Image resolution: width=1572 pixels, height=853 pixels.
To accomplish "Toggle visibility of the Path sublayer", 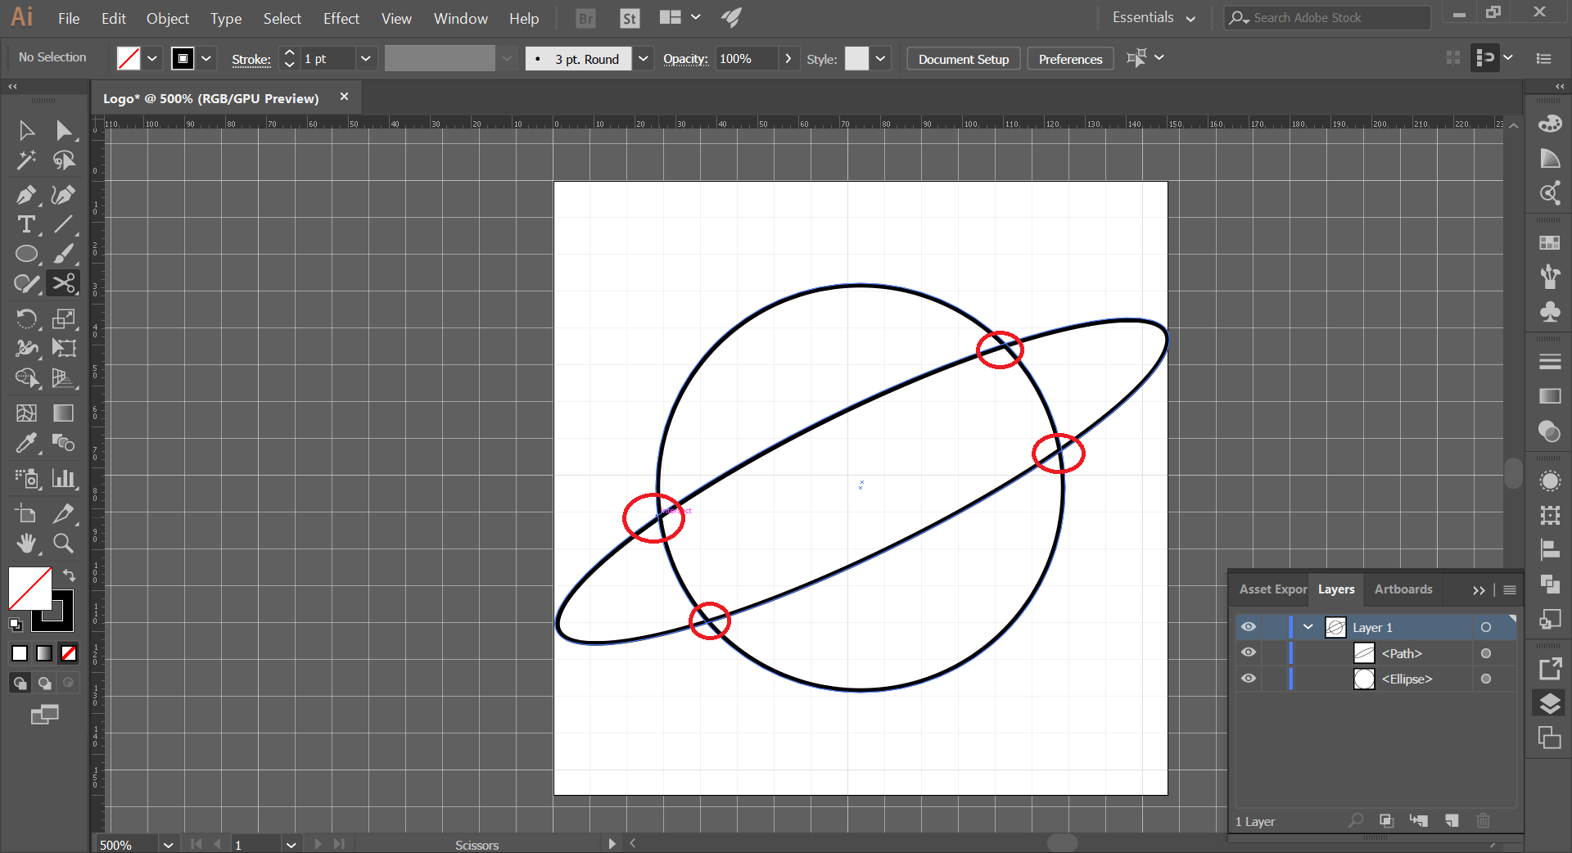I will click(1248, 652).
